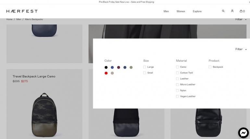Pick the burgundy color swatch
Image resolution: width=250 pixels, height=139 pixels.
[119, 68]
